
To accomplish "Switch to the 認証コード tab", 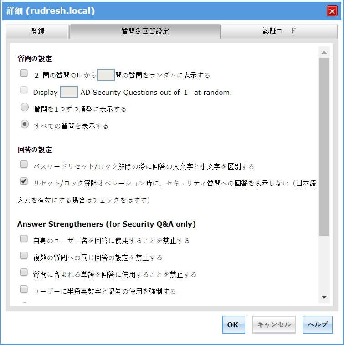I will [279, 31].
